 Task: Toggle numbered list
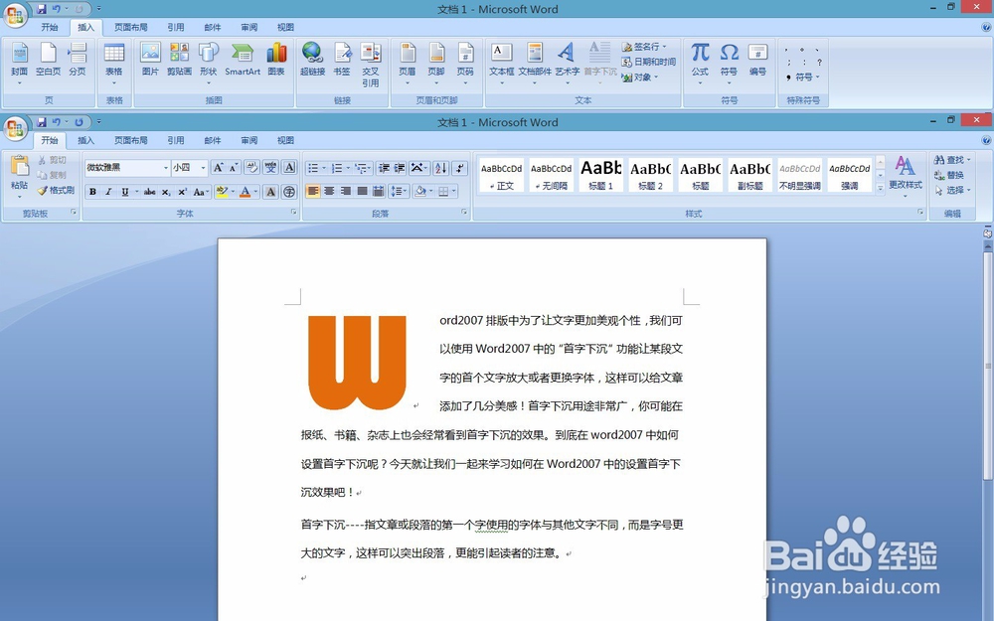[337, 168]
